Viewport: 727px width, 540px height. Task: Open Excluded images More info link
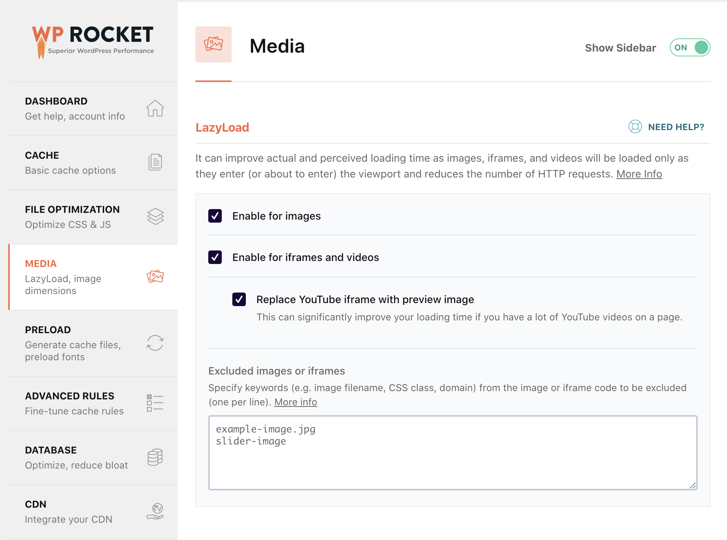coord(295,402)
